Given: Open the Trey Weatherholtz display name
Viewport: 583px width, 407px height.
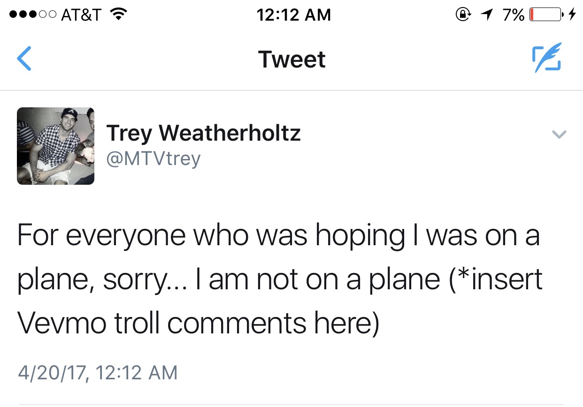Looking at the screenshot, I should [x=203, y=134].
